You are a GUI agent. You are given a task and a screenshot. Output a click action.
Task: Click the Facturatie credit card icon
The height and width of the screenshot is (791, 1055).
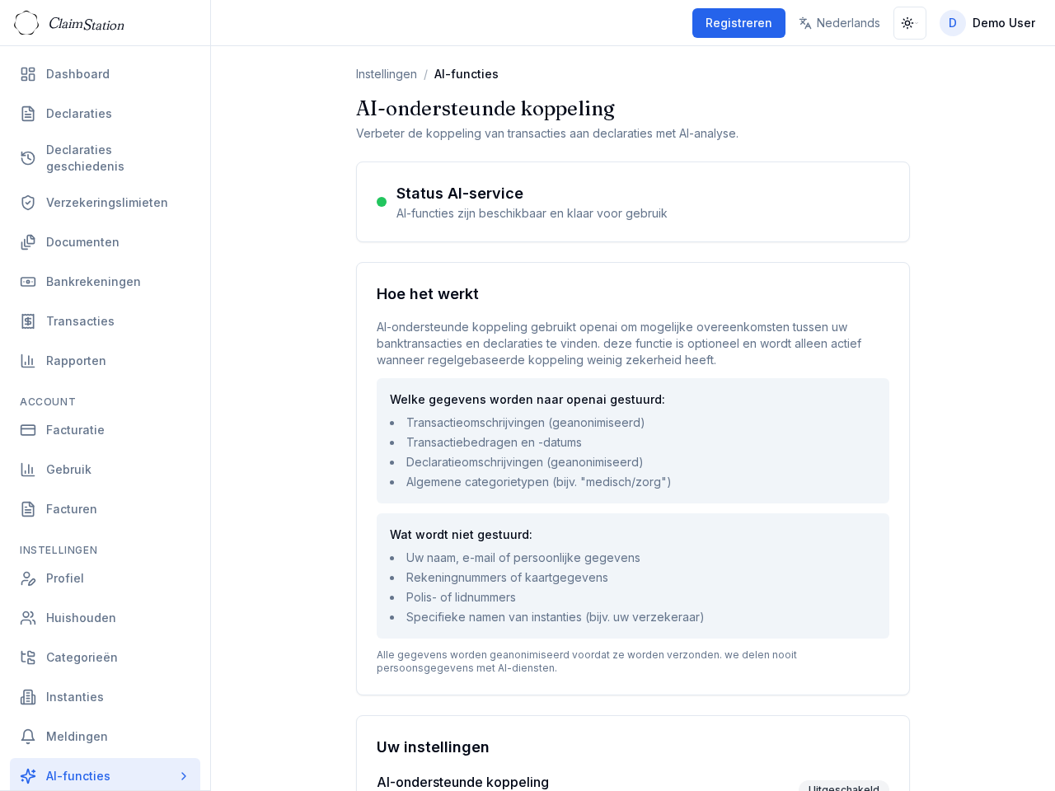(x=28, y=430)
